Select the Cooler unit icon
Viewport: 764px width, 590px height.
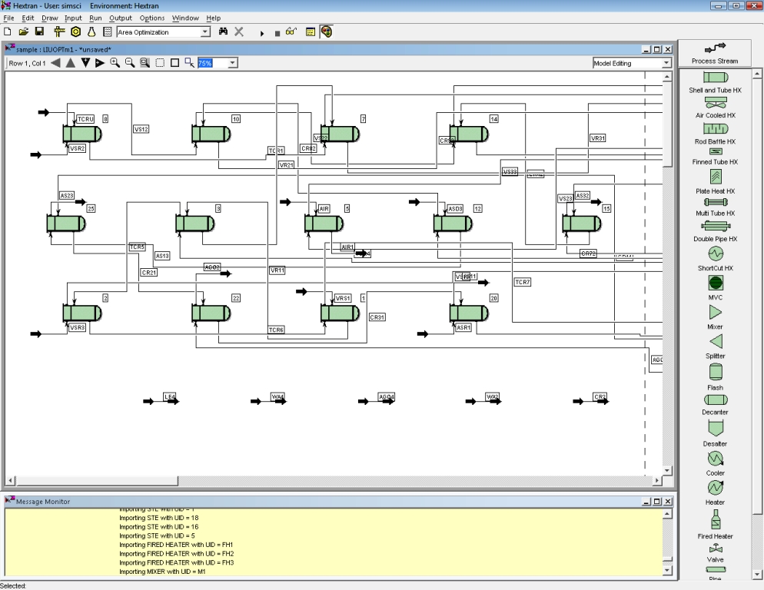[x=716, y=459]
